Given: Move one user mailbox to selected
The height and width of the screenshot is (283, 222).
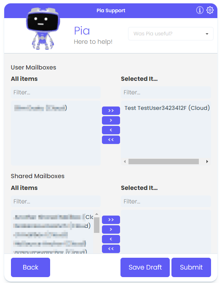Looking at the screenshot, I should tap(111, 120).
